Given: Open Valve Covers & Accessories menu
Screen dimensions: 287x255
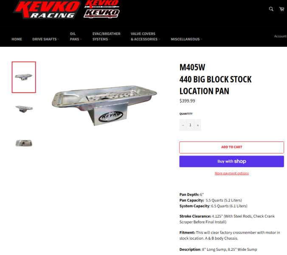Looking at the screenshot, I should 145,37.
